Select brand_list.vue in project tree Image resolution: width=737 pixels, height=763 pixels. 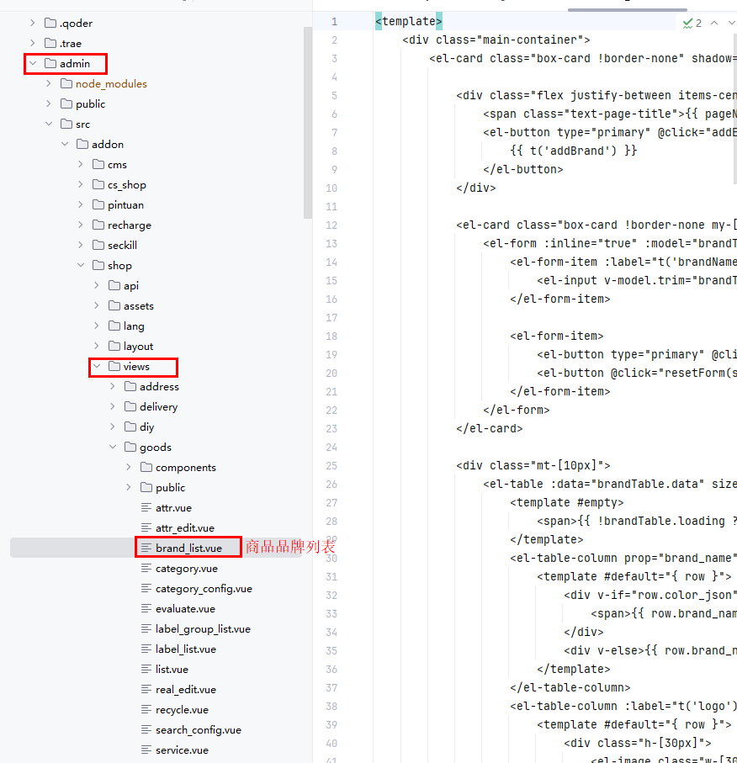[x=188, y=548]
